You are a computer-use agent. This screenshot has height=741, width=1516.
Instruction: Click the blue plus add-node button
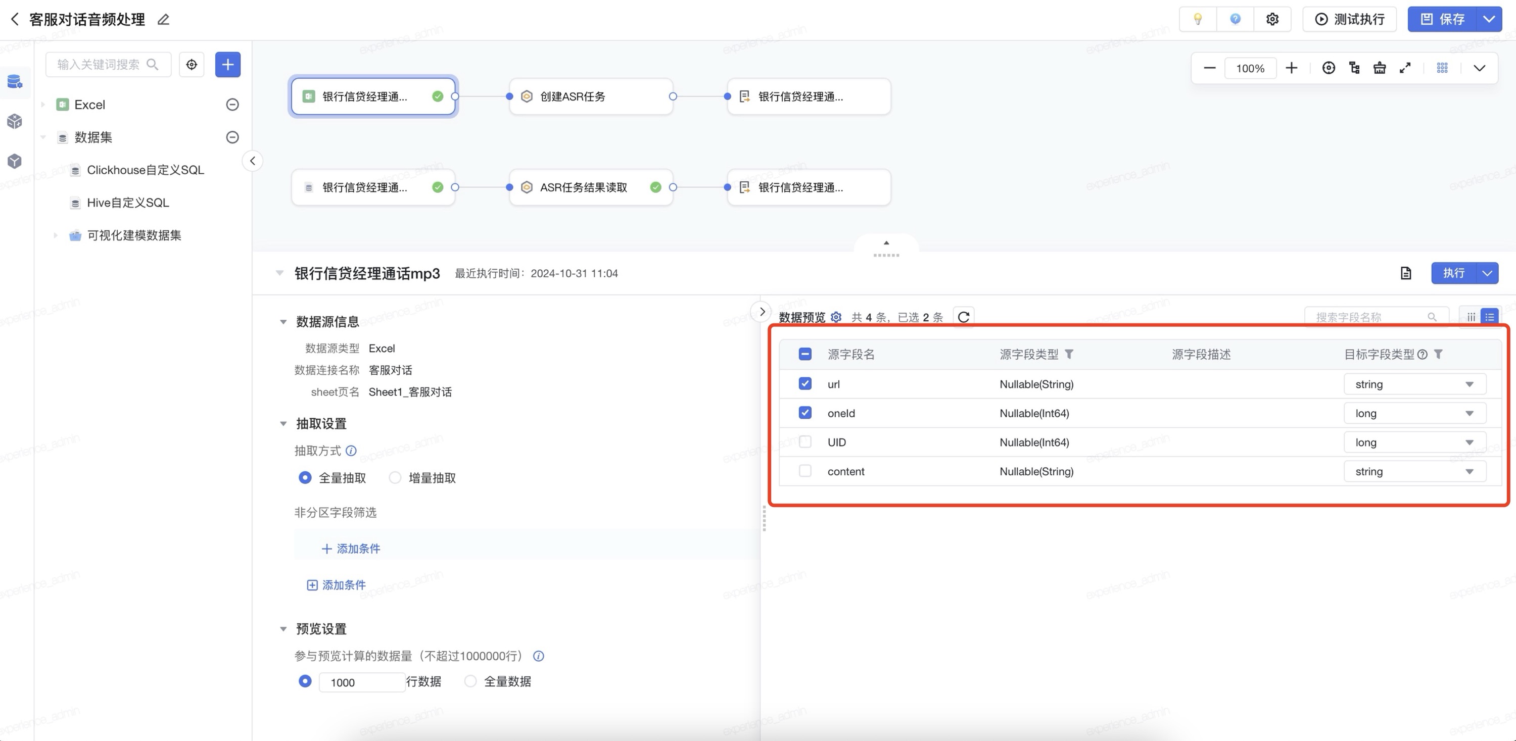pos(228,64)
